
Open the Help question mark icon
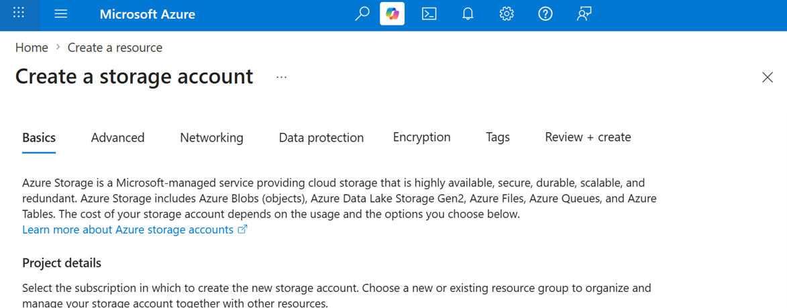(x=545, y=14)
